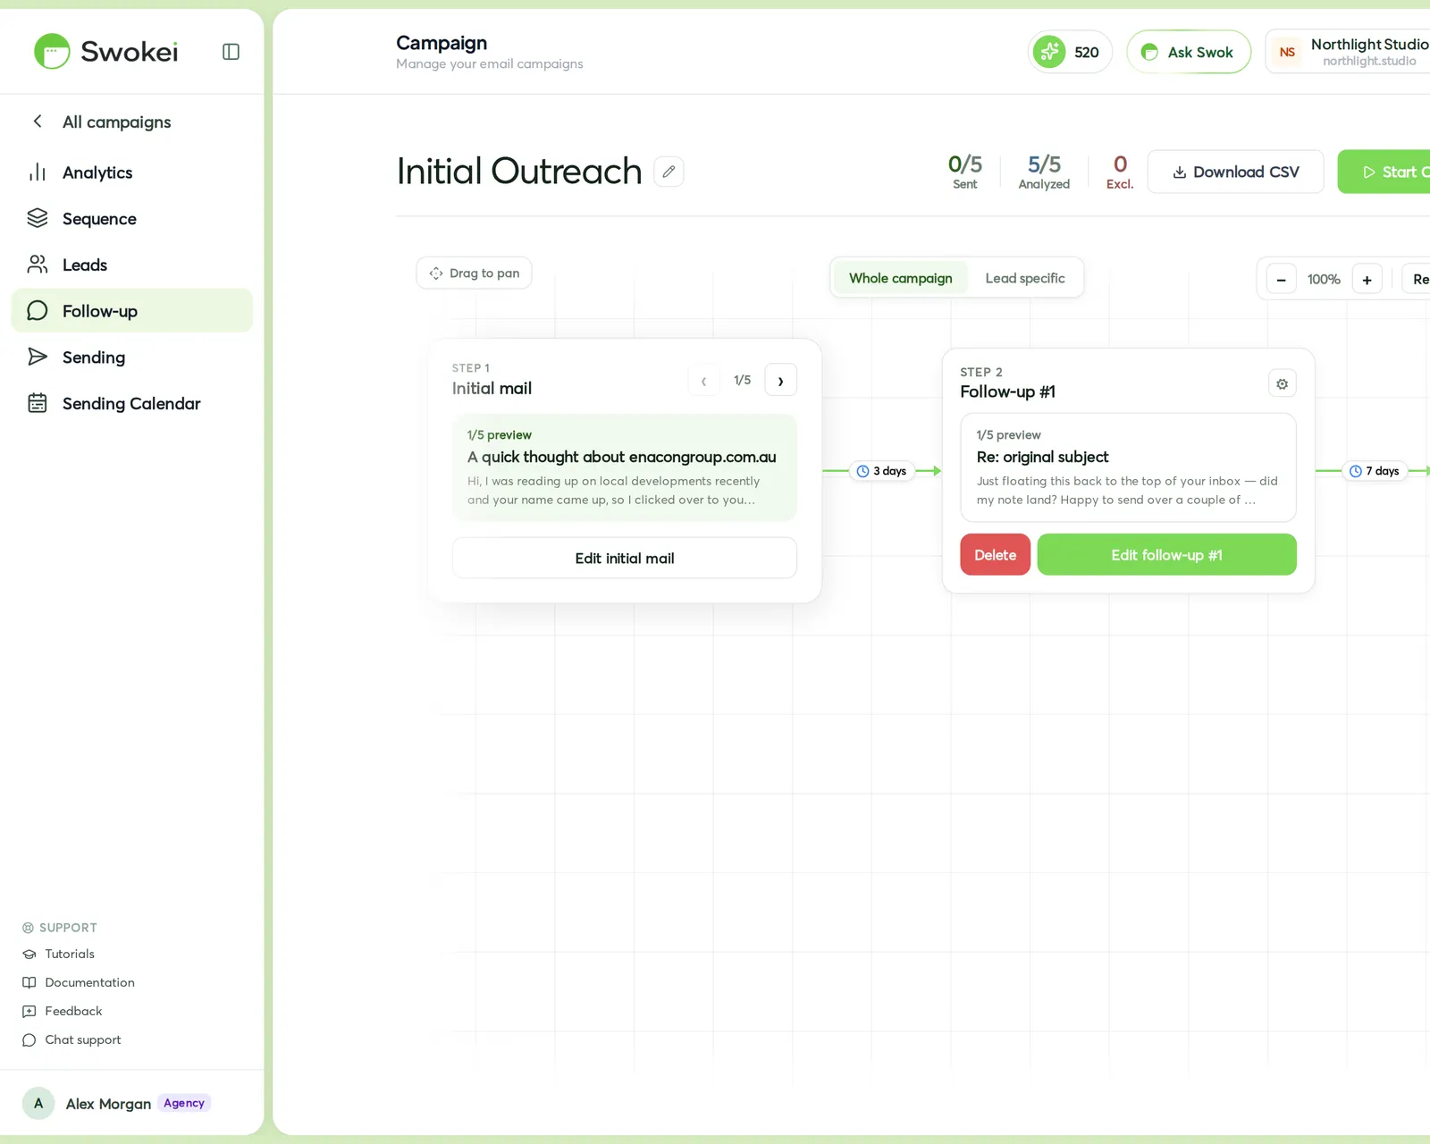Click the Chat support bubble icon

(x=29, y=1039)
